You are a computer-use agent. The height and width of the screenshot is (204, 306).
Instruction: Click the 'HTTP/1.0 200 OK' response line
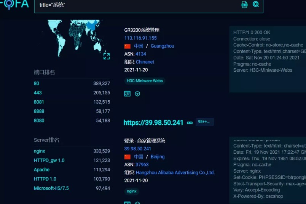click(252, 32)
